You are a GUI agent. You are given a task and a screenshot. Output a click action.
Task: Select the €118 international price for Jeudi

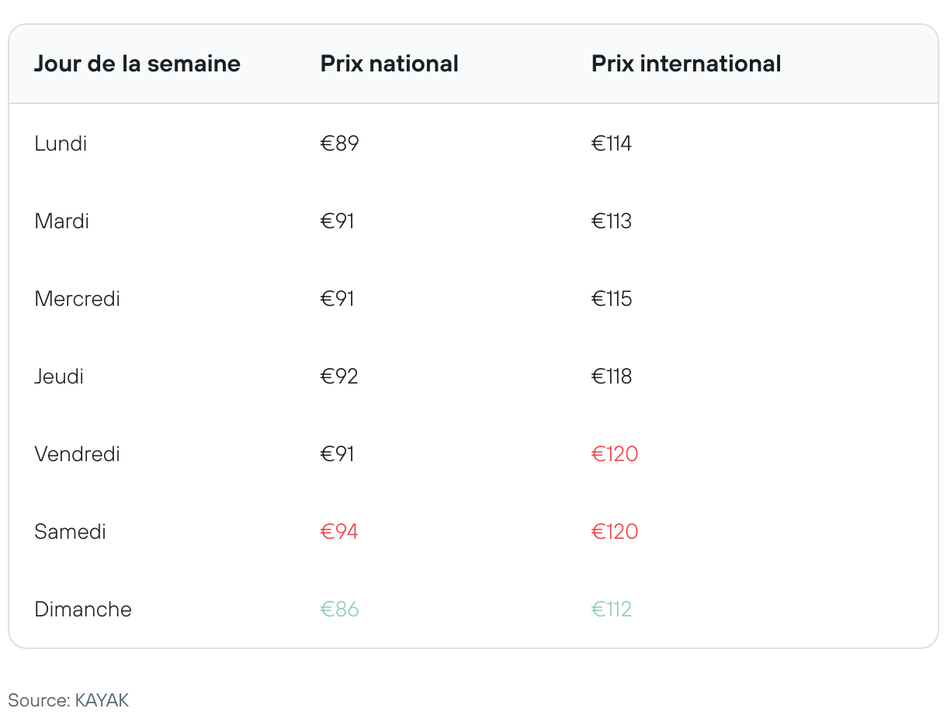coord(612,377)
